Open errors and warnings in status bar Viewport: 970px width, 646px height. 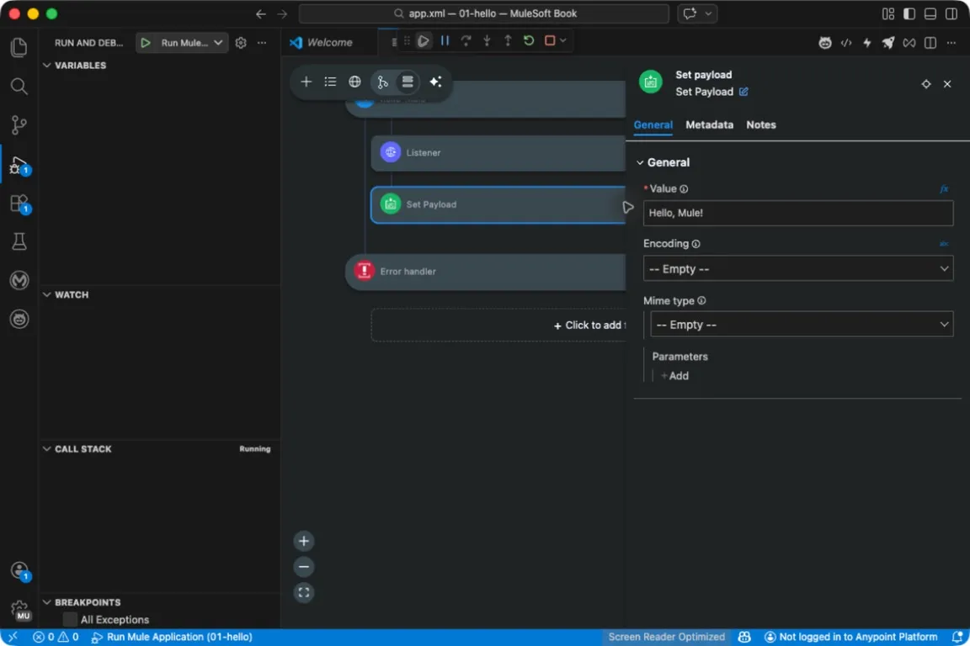click(56, 637)
